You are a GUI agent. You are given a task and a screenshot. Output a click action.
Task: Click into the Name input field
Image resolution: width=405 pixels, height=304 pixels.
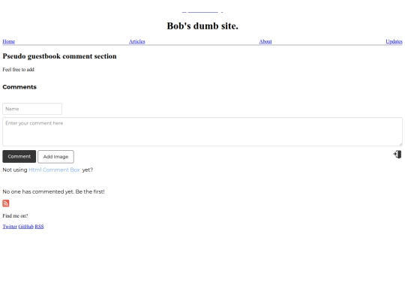32,109
